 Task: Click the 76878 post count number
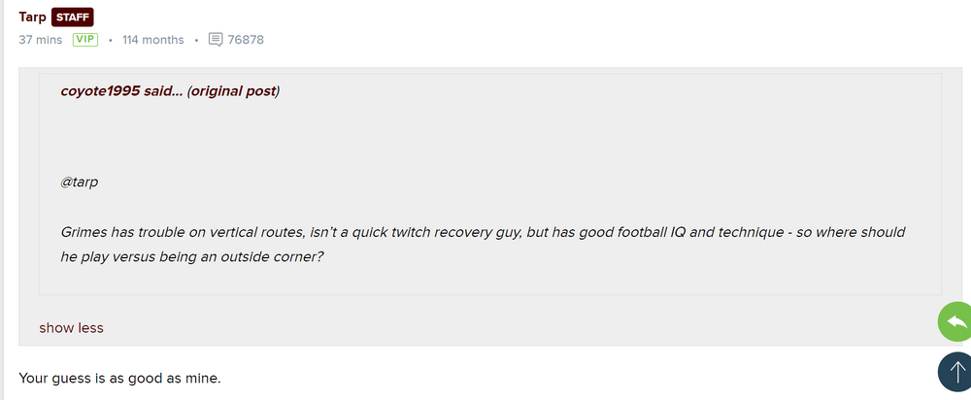[246, 40]
